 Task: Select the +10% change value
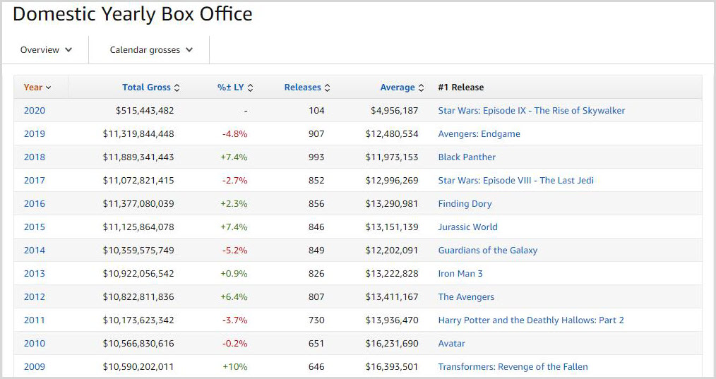[234, 367]
